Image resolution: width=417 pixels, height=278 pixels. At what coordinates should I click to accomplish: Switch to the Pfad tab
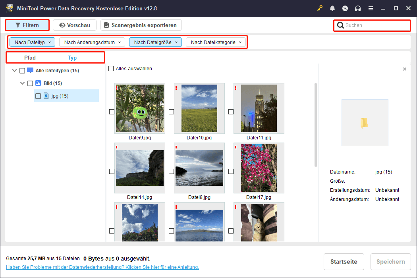(x=30, y=58)
